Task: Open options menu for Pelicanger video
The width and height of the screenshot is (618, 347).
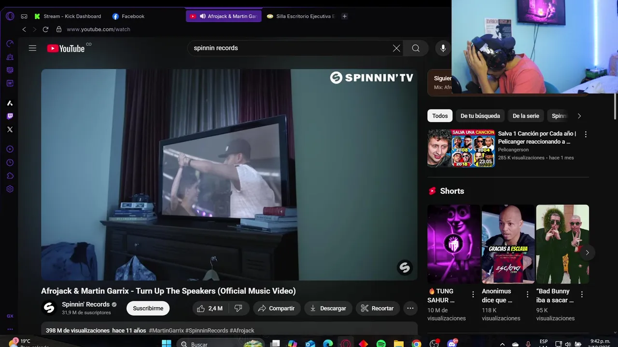Action: coord(586,134)
